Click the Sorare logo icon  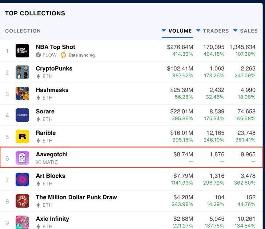coord(22,115)
